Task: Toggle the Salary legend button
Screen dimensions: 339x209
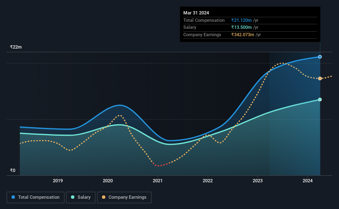Action: click(81, 197)
